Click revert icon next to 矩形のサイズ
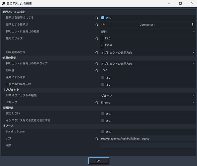The image size is (197, 166). (97, 39)
